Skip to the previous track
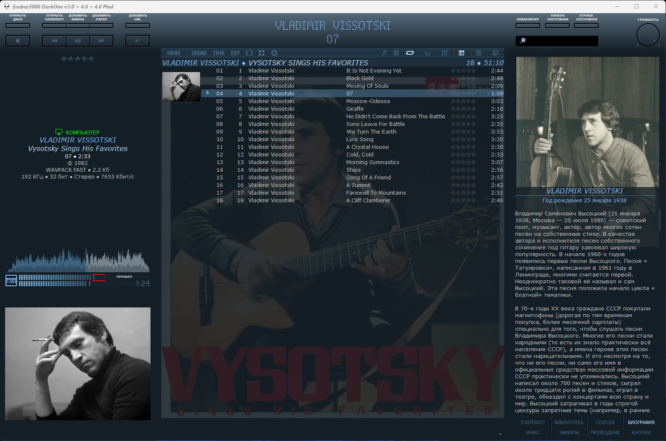The image size is (666, 441). tap(54, 41)
